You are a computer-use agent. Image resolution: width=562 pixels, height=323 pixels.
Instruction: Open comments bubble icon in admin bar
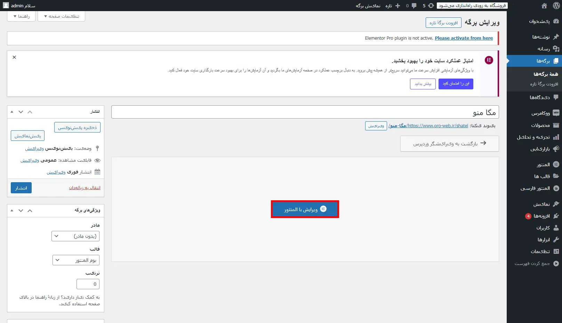point(414,6)
